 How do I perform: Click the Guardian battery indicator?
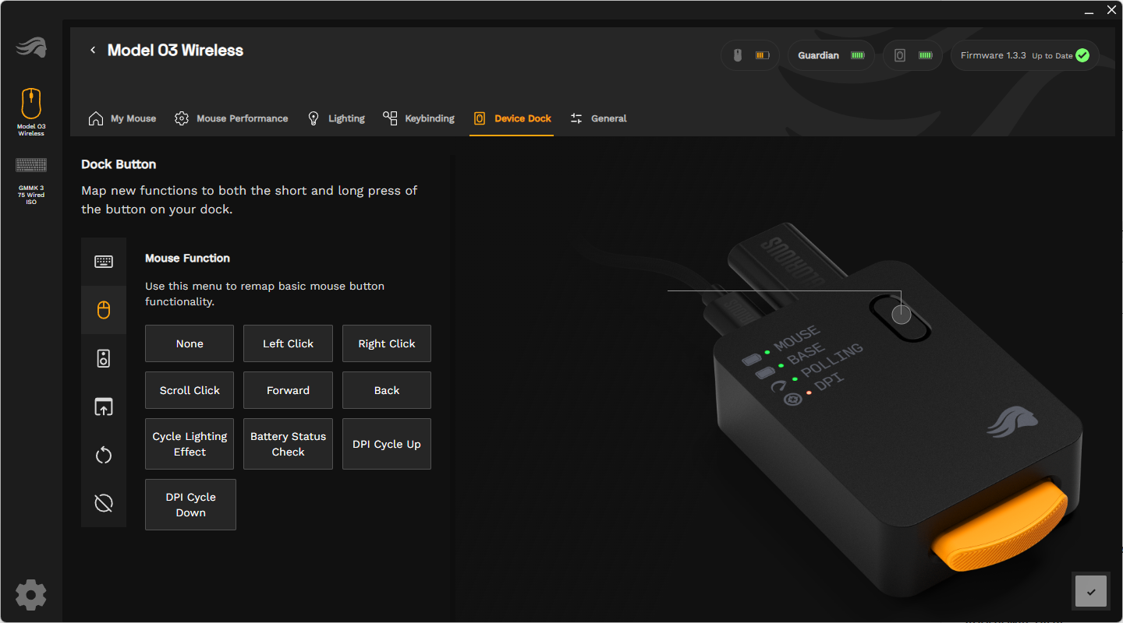[831, 56]
